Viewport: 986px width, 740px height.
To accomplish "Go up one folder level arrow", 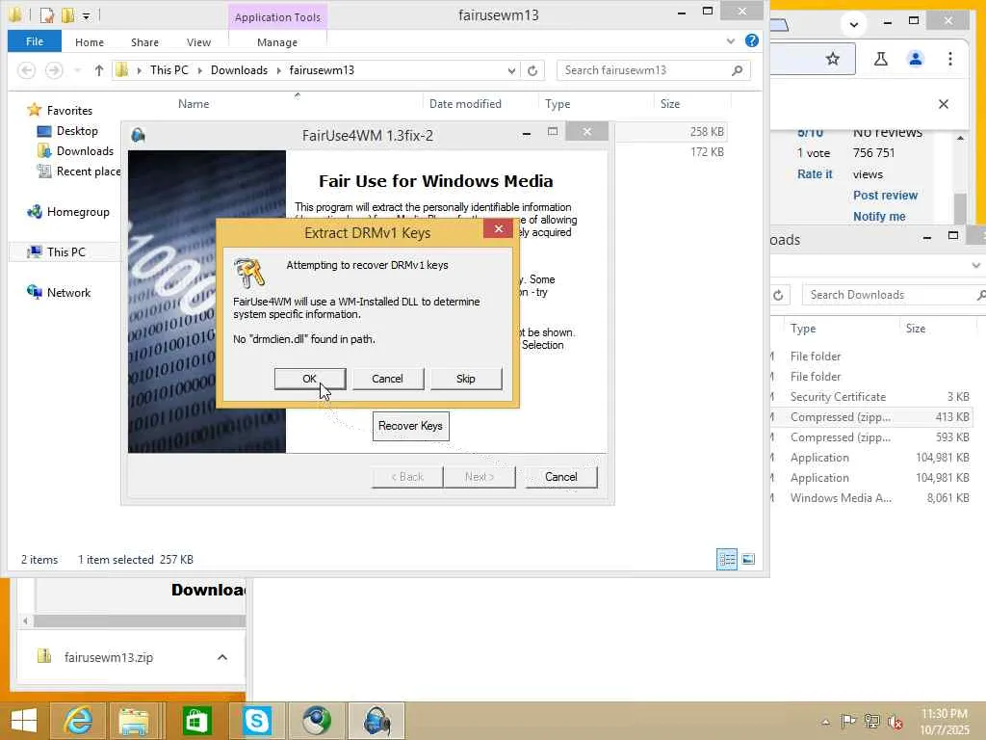I will click(99, 70).
